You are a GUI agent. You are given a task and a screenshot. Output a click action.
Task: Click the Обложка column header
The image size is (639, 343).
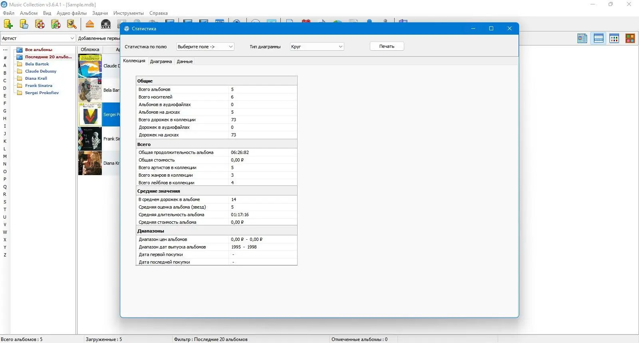point(90,49)
